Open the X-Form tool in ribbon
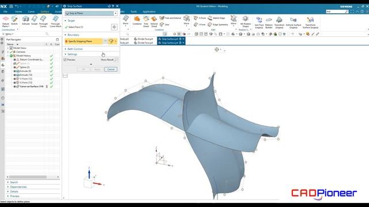369x207 pixels. (x=199, y=18)
